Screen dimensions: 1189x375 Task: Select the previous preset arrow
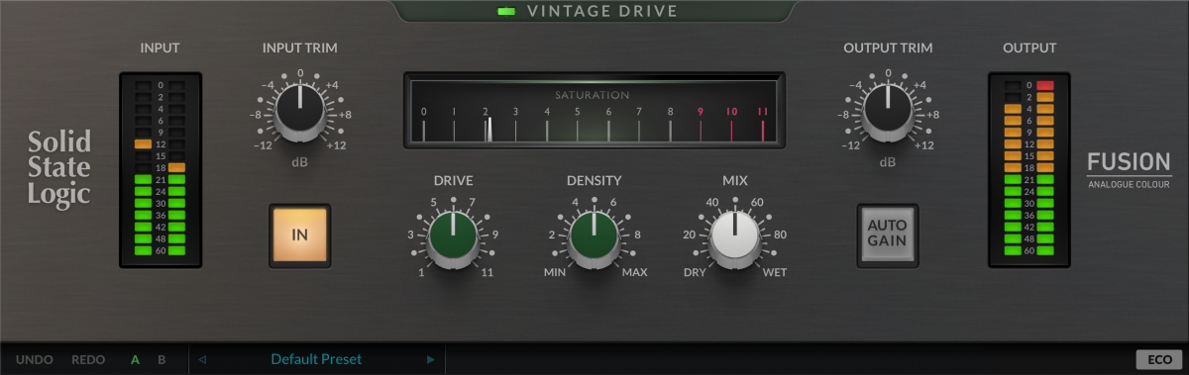(x=203, y=359)
